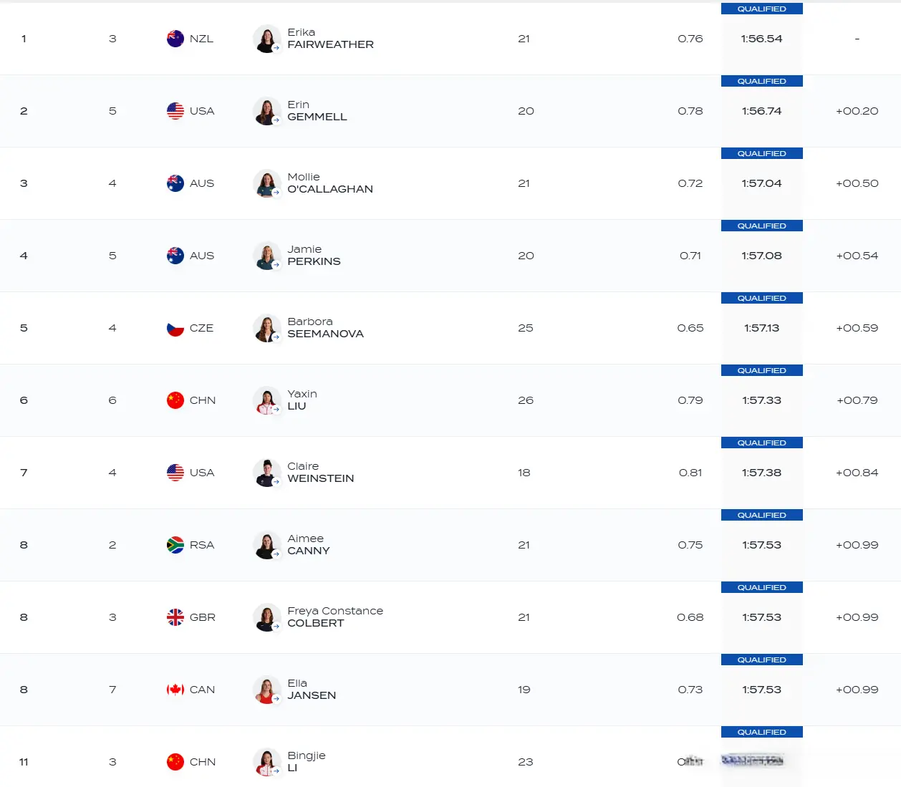Open Freya Constance COLBERT athlete link
The width and height of the screenshot is (901, 787).
(335, 617)
